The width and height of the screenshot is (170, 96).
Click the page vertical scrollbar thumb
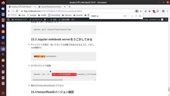[x=169, y=89]
